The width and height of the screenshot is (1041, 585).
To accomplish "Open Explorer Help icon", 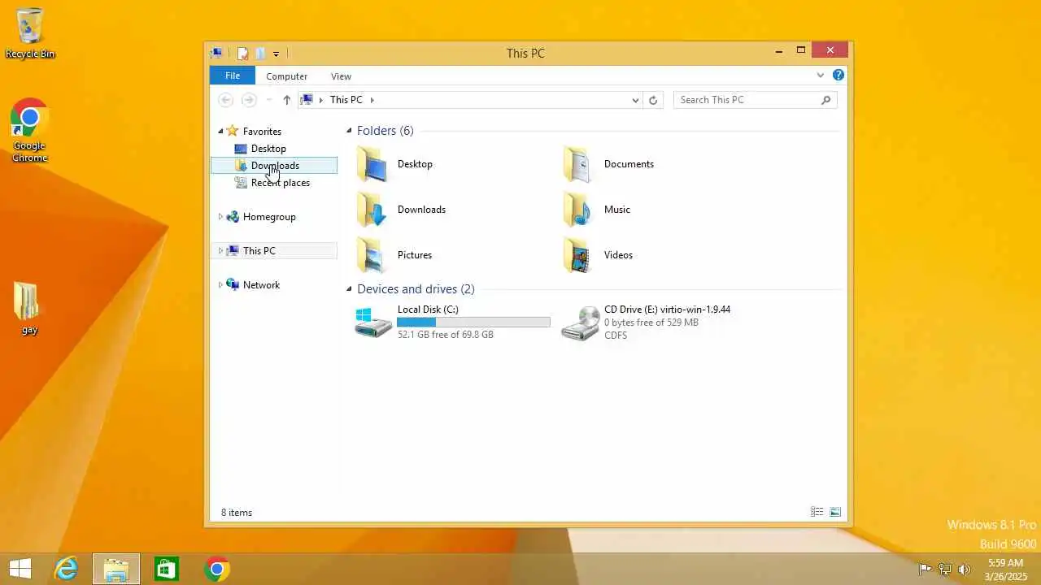I will point(838,76).
